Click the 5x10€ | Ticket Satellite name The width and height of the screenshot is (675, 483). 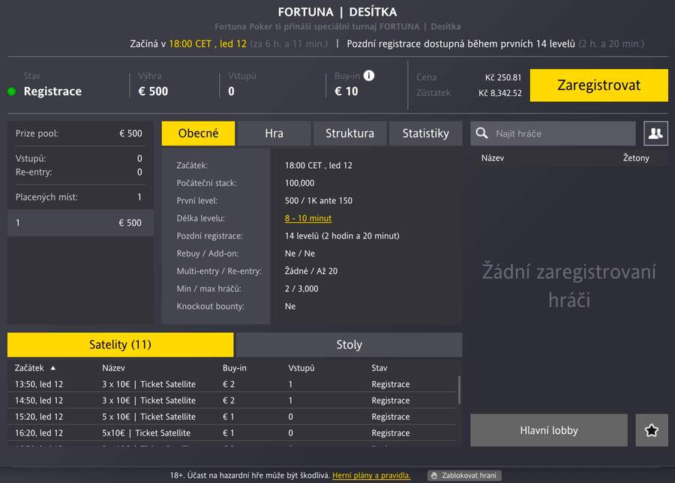pyautogui.click(x=146, y=433)
